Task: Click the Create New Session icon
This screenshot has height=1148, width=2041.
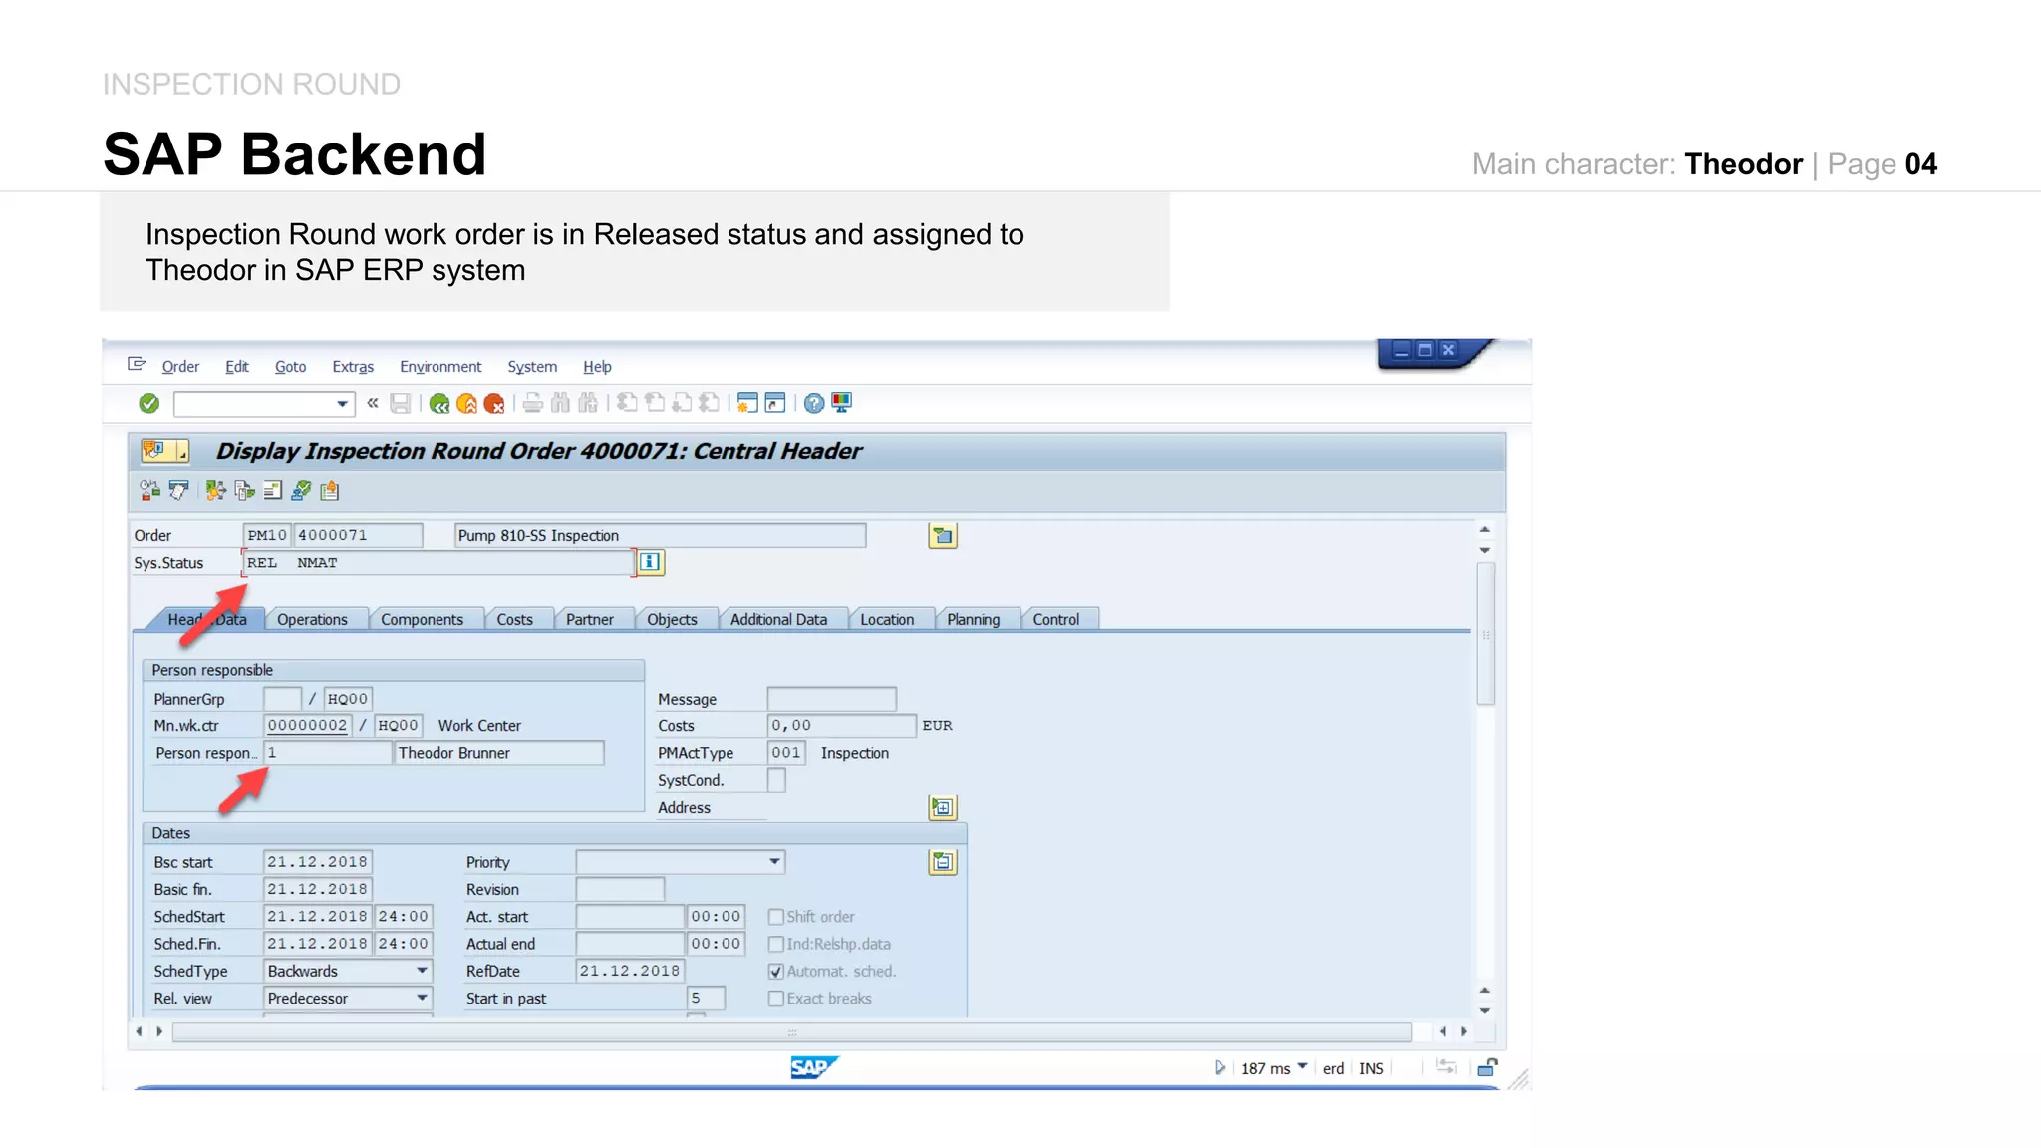Action: tap(747, 403)
